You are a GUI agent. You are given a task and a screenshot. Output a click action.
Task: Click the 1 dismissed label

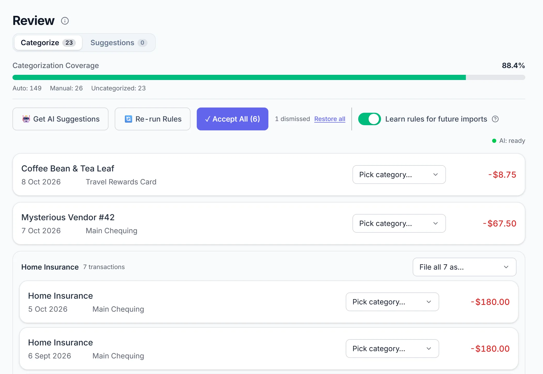click(x=292, y=119)
